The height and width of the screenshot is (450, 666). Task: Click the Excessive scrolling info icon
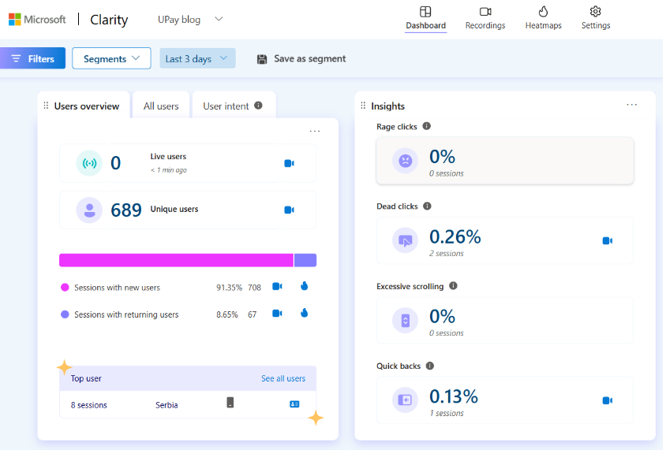pos(453,286)
